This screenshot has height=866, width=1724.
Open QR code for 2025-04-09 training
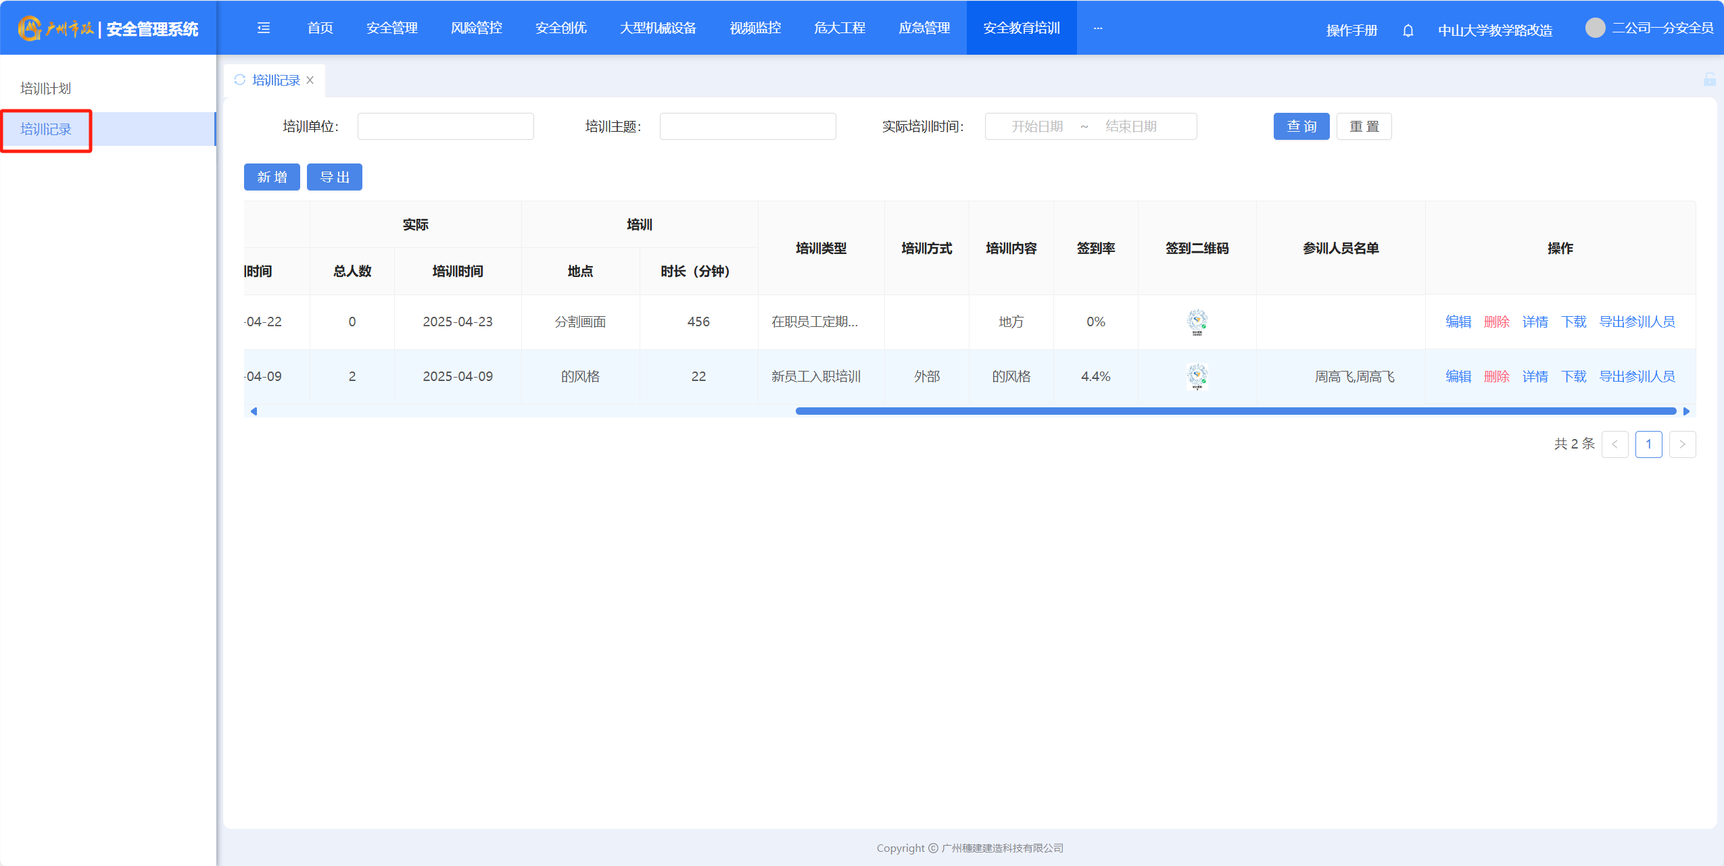(x=1197, y=376)
